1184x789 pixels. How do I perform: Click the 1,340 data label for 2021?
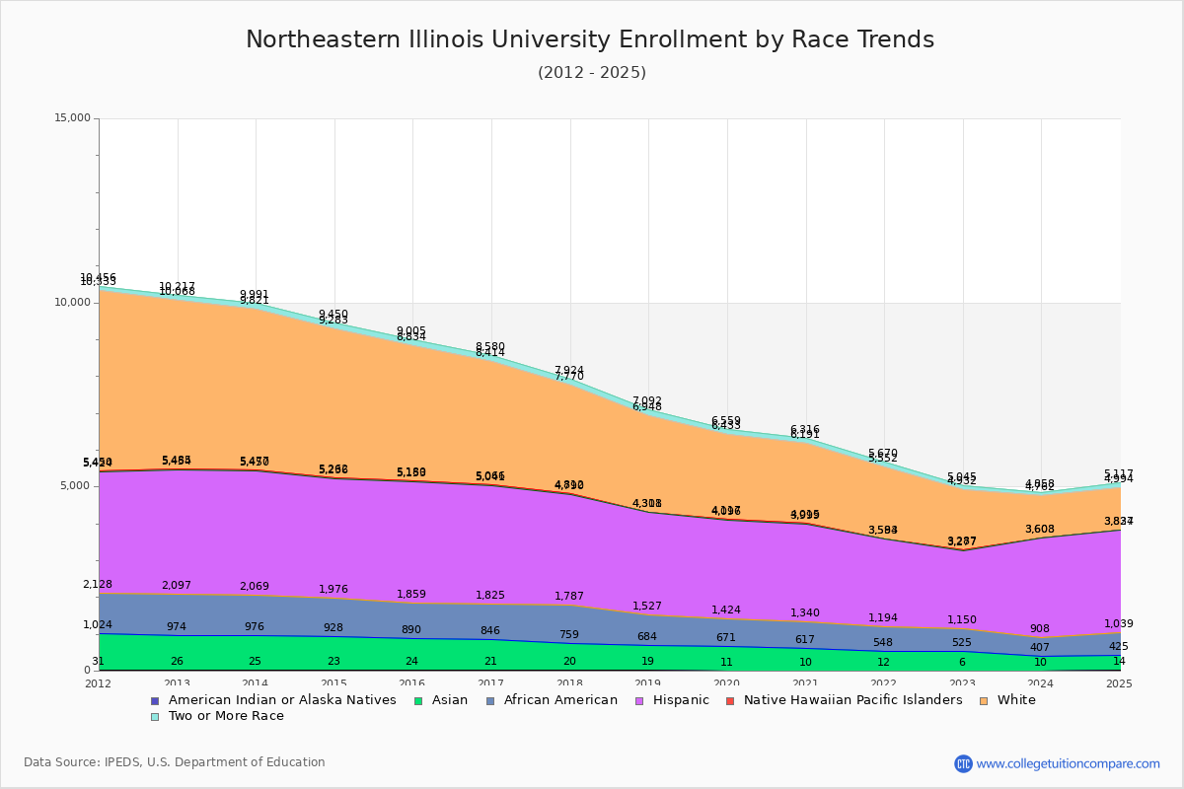tap(805, 613)
